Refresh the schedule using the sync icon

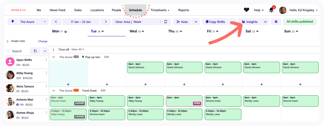[x=166, y=22]
